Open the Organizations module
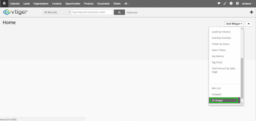Screen dimensions: 256x121 [41, 3]
